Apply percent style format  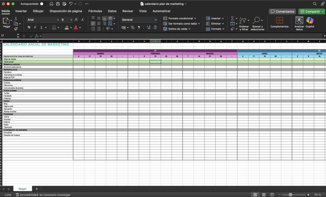pyautogui.click(x=132, y=28)
